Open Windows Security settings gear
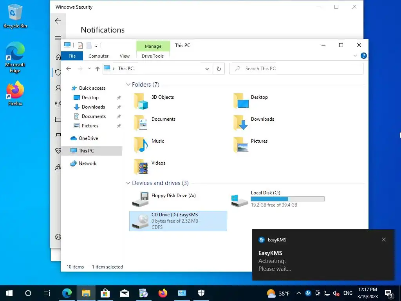The width and height of the screenshot is (401, 301). pyautogui.click(x=58, y=237)
